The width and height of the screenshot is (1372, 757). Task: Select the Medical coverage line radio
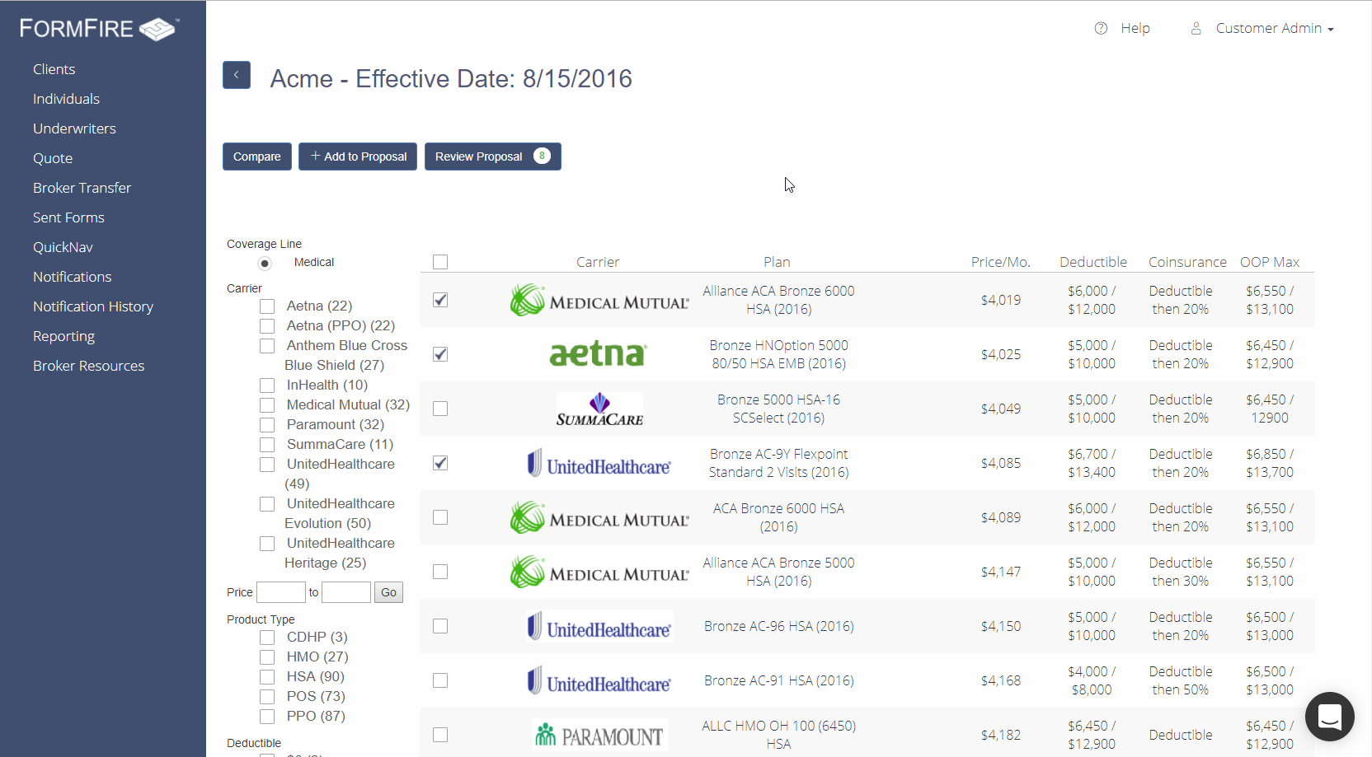coord(265,264)
